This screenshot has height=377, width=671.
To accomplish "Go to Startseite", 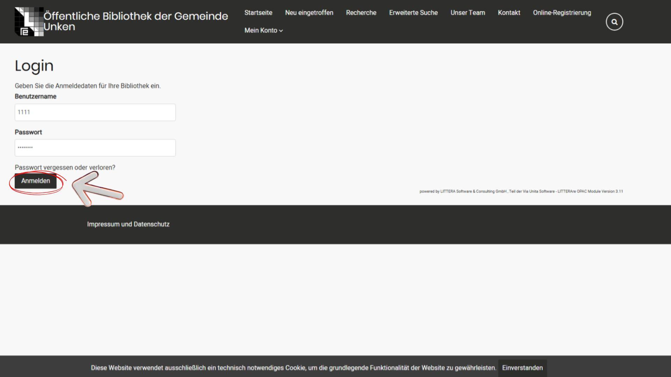I will point(258,13).
